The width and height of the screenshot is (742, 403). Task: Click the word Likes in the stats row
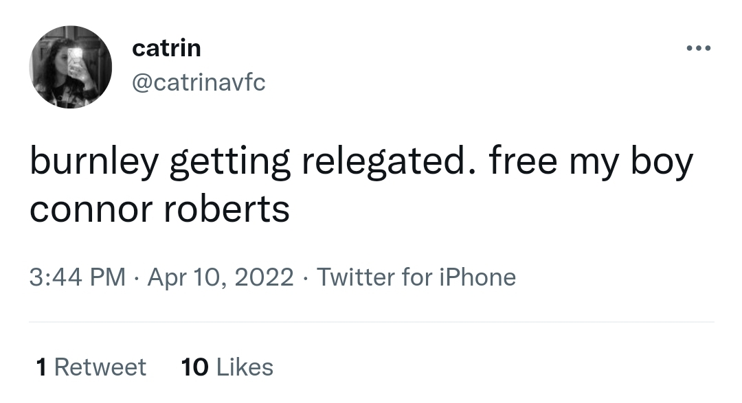pos(245,367)
